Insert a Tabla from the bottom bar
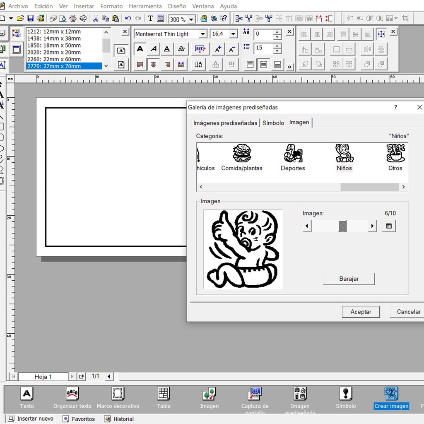This screenshot has height=424, width=424. (x=164, y=394)
